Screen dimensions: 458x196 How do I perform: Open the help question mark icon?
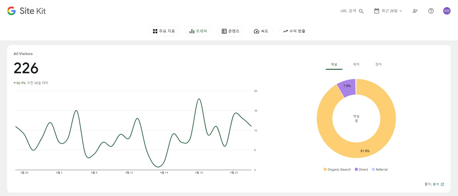[431, 11]
